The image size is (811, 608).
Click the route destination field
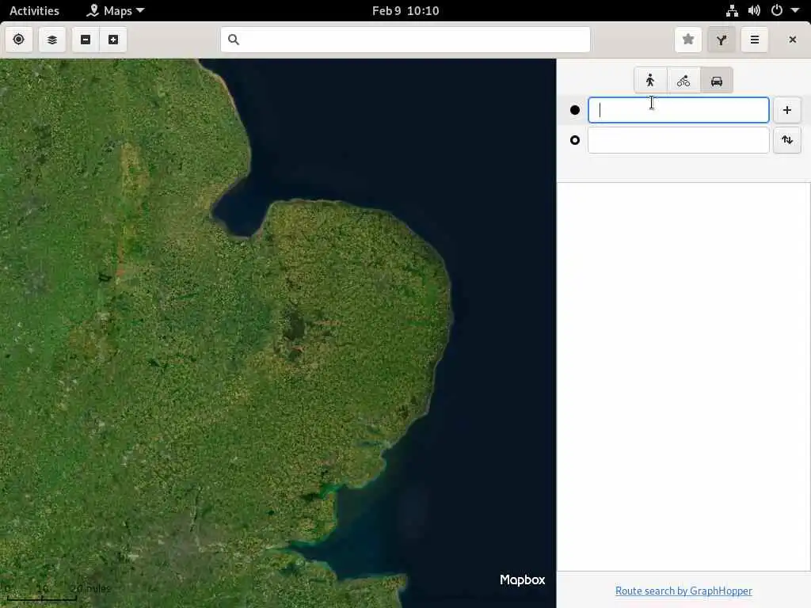click(x=679, y=140)
